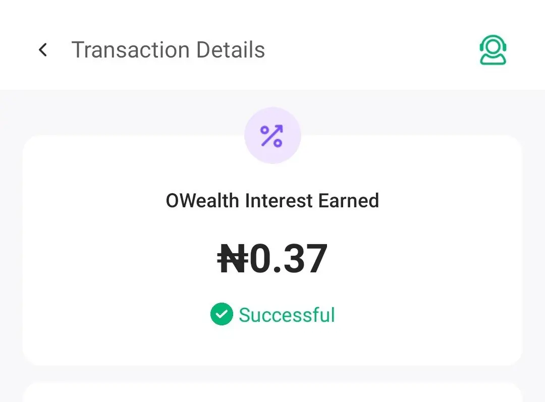Click the green success checkmark icon
Image resolution: width=545 pixels, height=402 pixels.
tap(222, 314)
